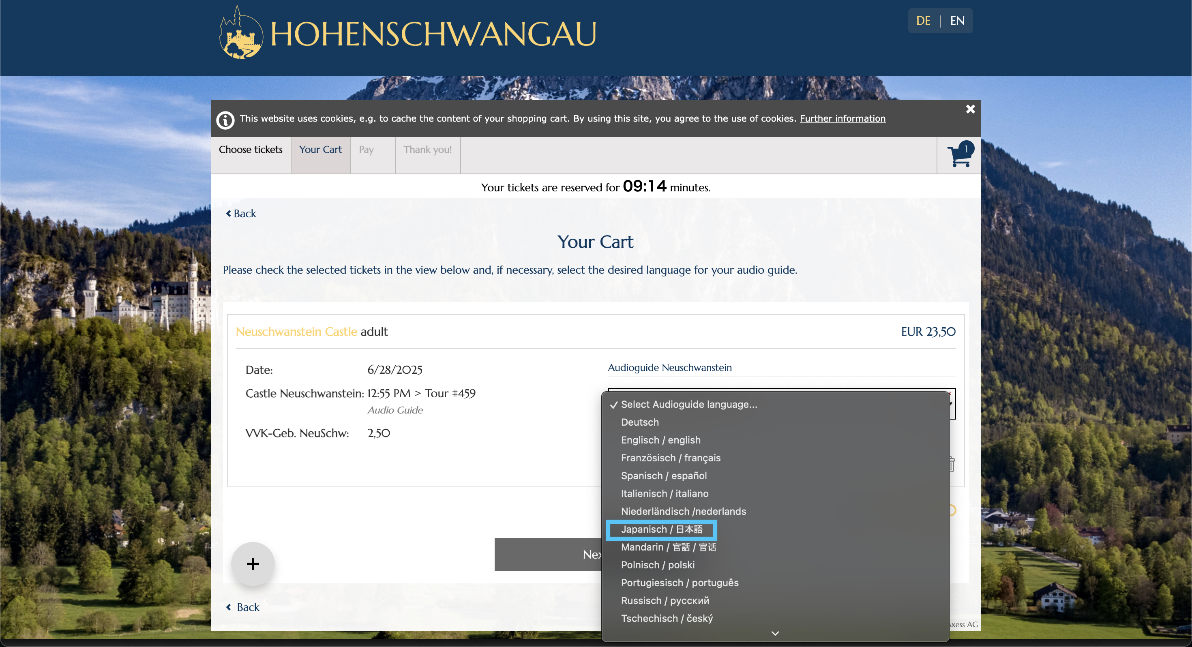Image resolution: width=1192 pixels, height=647 pixels.
Task: Select Tschechisch / český option
Action: tap(776, 618)
